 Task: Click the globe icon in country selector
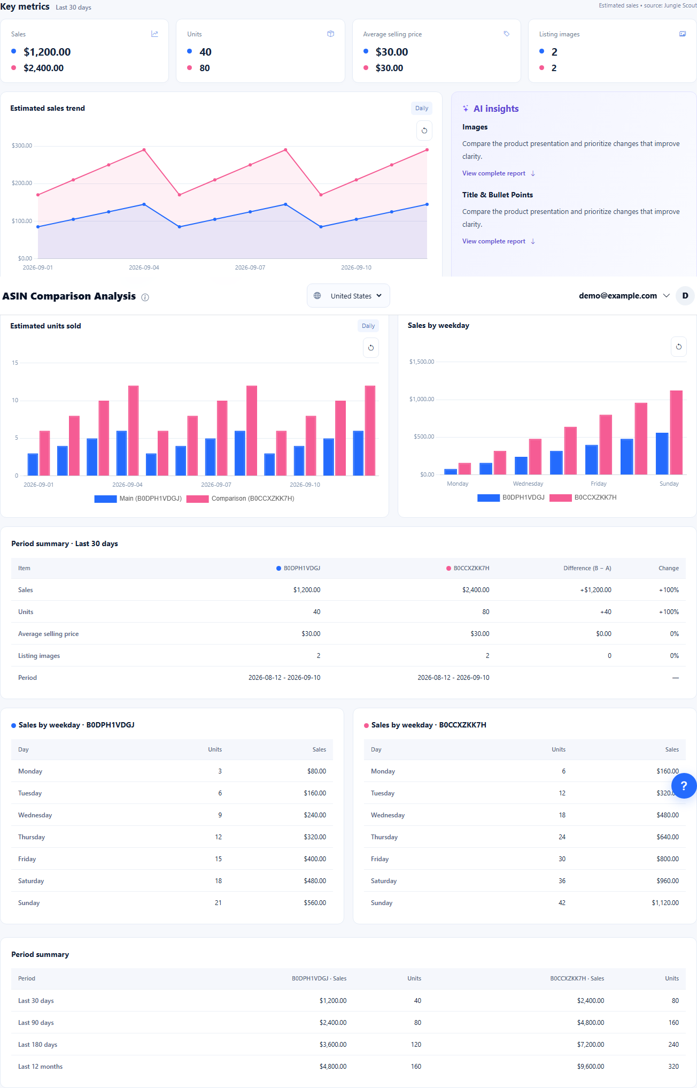317,296
